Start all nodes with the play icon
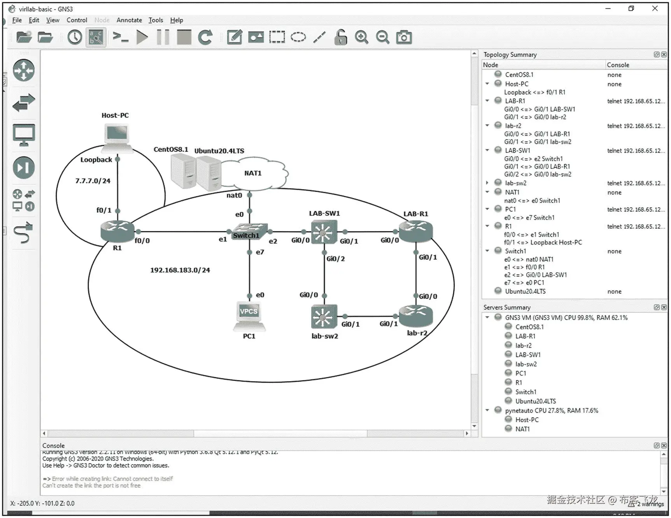 pos(143,37)
